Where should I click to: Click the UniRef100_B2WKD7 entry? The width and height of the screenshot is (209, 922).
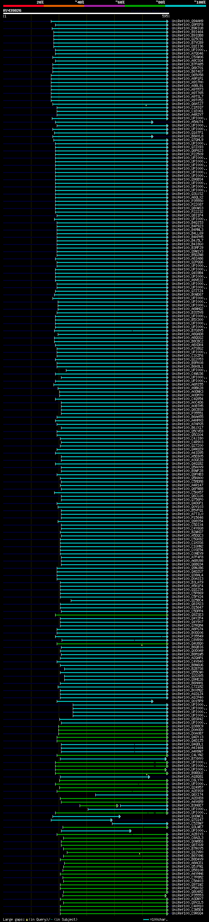187,532
